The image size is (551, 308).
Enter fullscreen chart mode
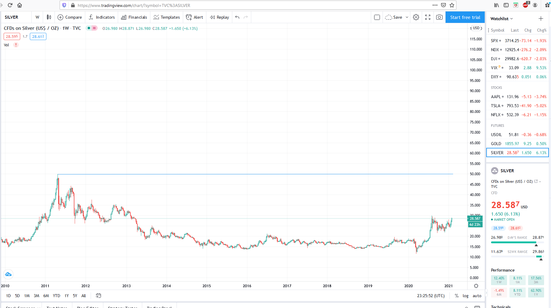428,17
